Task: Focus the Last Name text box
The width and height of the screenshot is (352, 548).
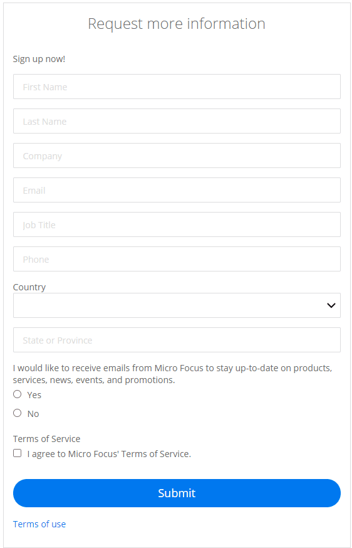Action: tap(177, 121)
